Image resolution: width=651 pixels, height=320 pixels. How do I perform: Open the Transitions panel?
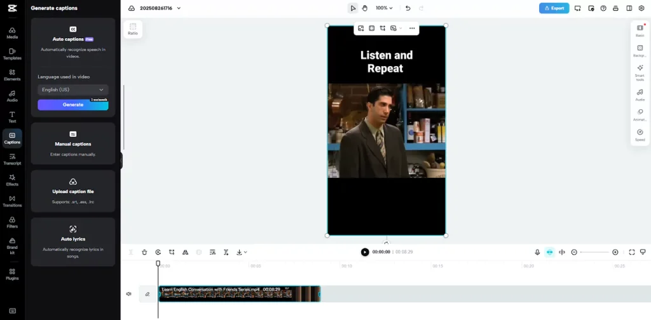click(12, 201)
